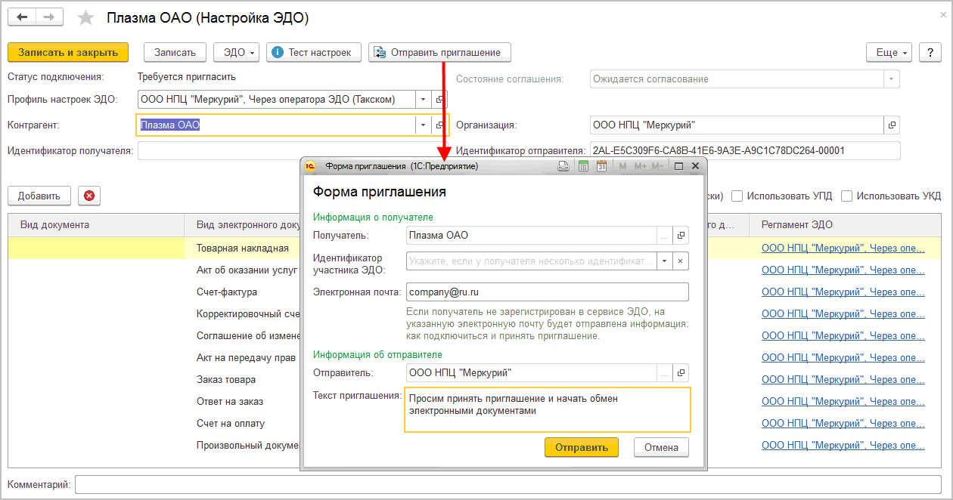This screenshot has height=500, width=953.
Task: Open the Профиль настроек ЭДО value
Action: click(440, 100)
